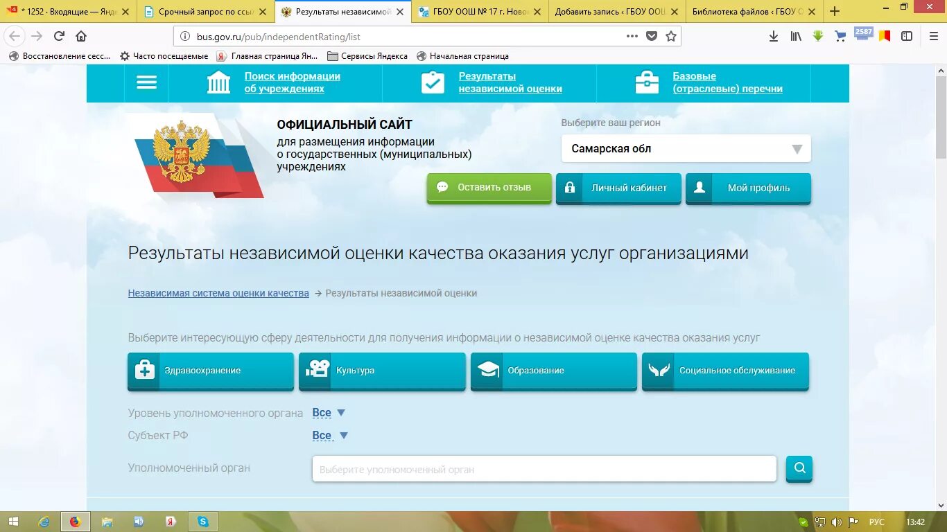Screen dimensions: 947x532
Task: Click the search magnifier next to уполномоченный орган
Action: 799,469
